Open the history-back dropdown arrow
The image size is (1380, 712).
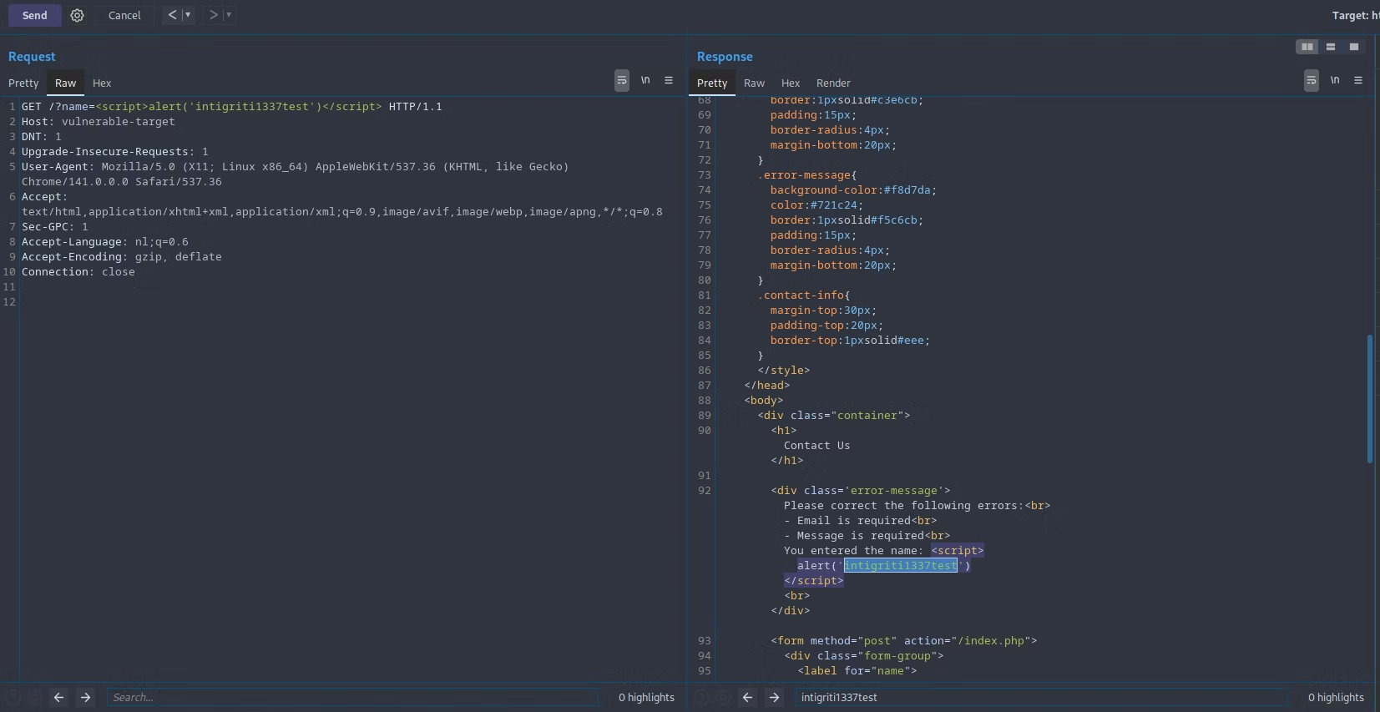pyautogui.click(x=188, y=15)
